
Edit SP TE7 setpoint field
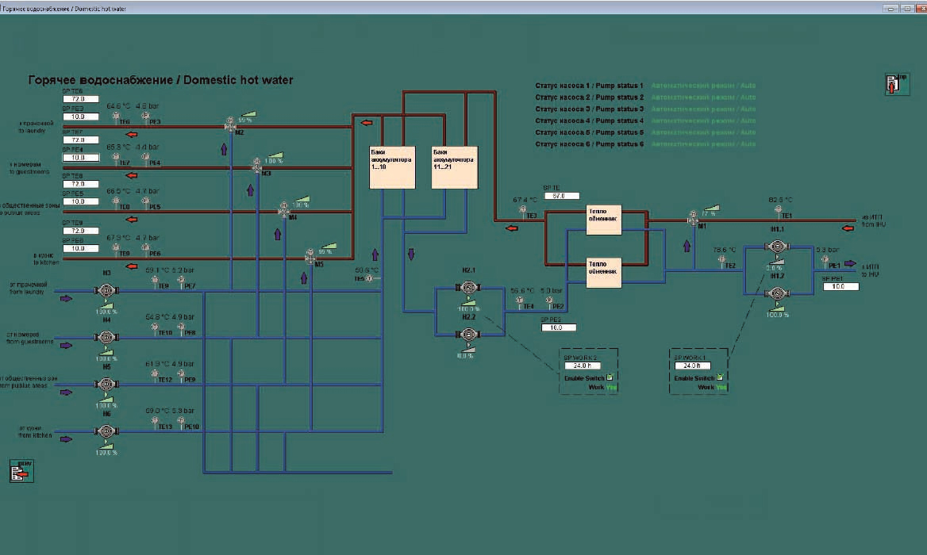pyautogui.click(x=81, y=140)
